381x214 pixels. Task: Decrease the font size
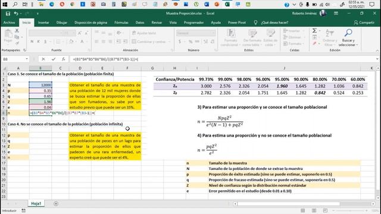[86, 33]
